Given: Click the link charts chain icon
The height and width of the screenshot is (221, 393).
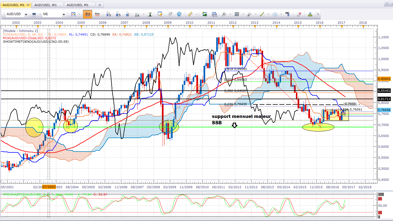Looking at the screenshot, I should tap(34, 14).
